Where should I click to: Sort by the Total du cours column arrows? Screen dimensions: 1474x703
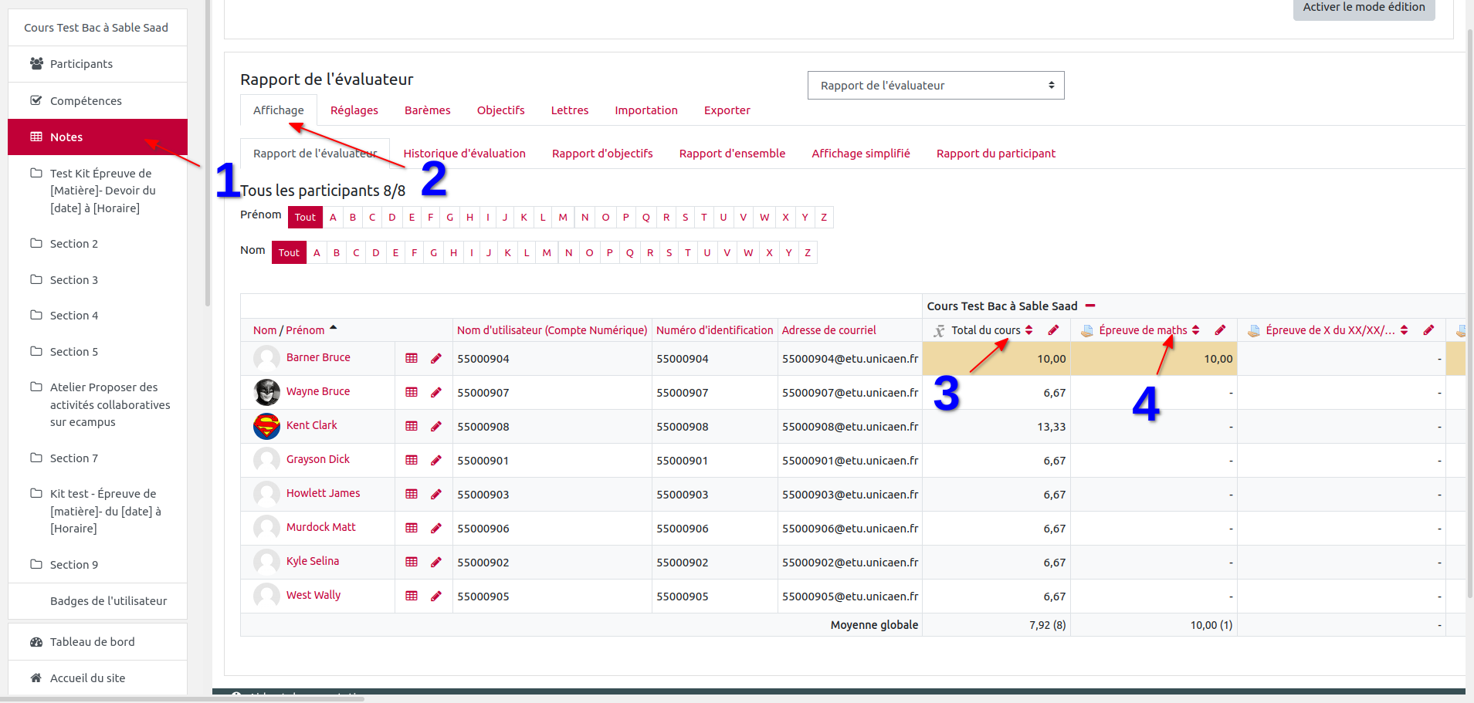point(1029,330)
